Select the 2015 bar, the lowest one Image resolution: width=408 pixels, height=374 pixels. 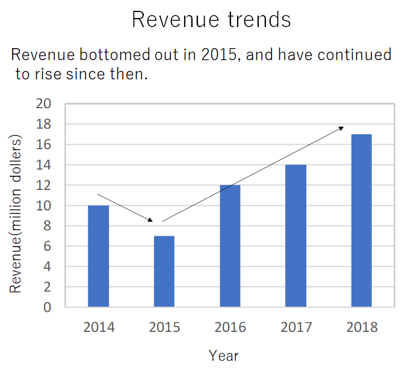tap(164, 271)
